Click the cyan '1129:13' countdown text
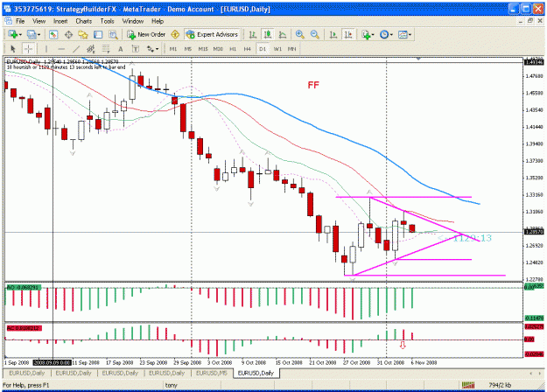The height and width of the screenshot is (392, 547). click(473, 238)
